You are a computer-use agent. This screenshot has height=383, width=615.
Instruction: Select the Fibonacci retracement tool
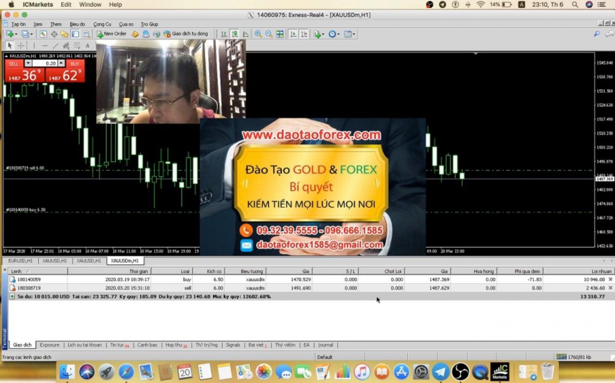coord(77,46)
